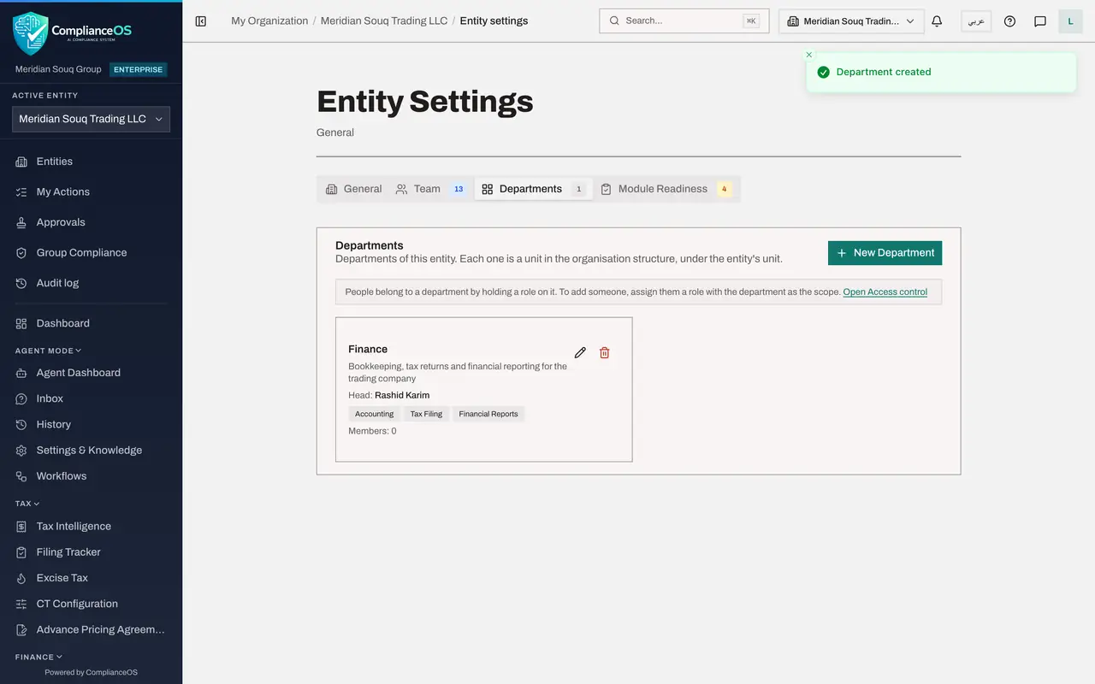Open help question mark icon
Viewport: 1095px width, 684px height.
pos(1009,21)
